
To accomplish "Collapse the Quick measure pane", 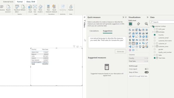I will point(123,17).
